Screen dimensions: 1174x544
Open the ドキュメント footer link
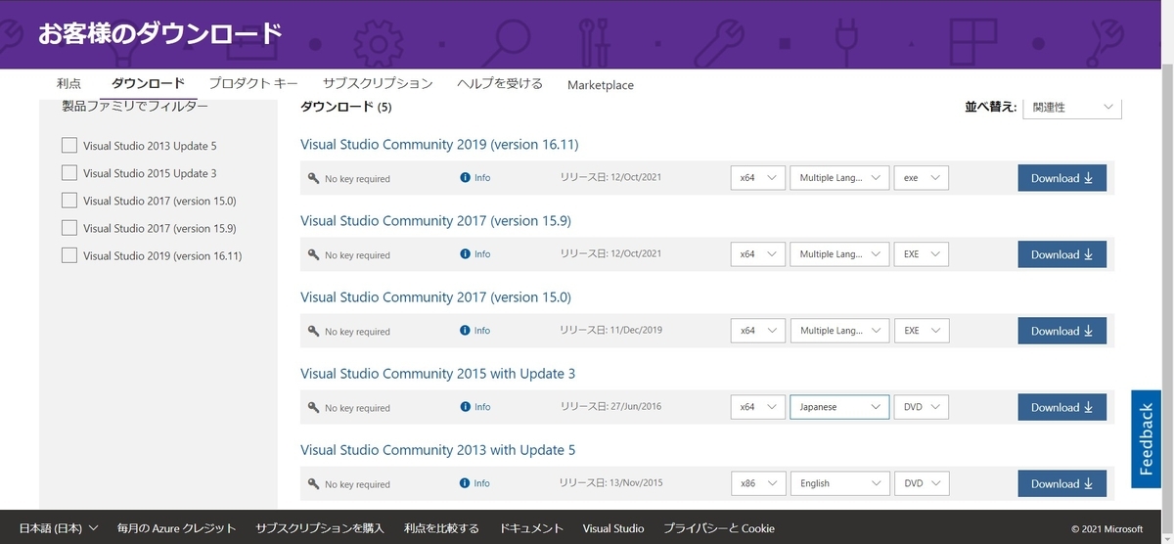[x=531, y=528]
